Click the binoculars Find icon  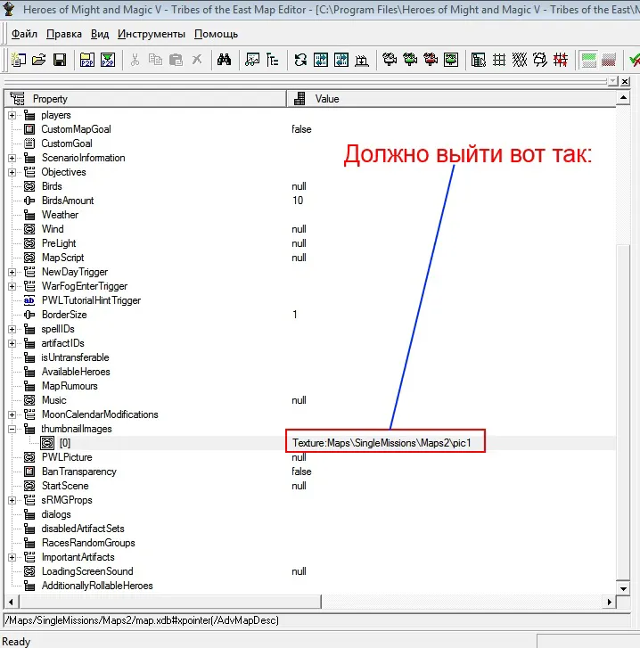click(224, 60)
